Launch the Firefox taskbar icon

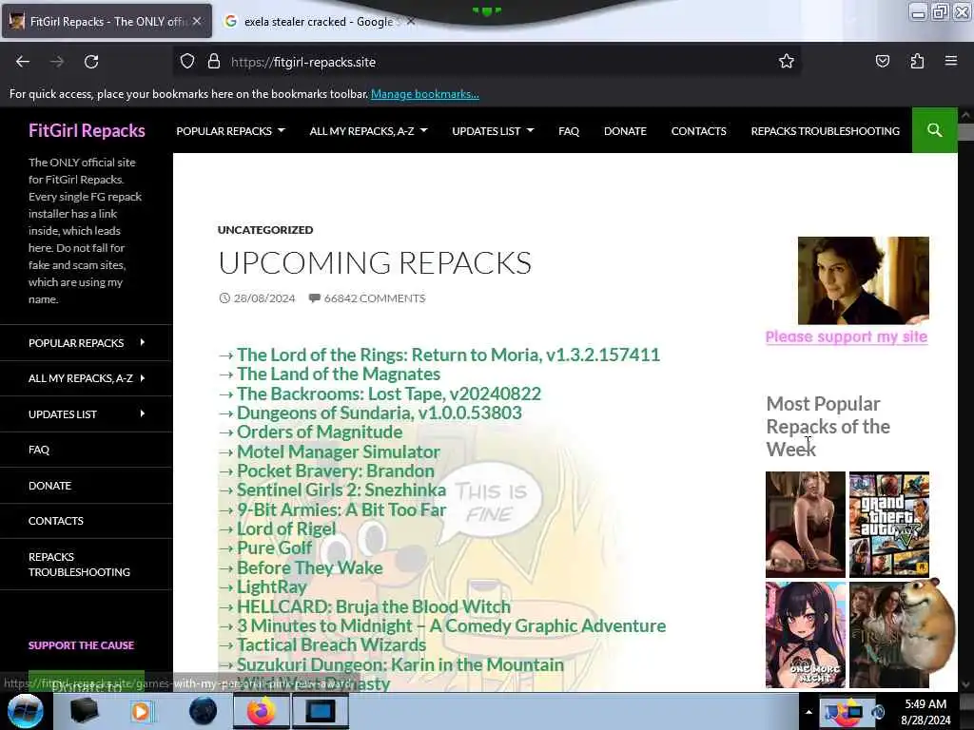coord(261,711)
